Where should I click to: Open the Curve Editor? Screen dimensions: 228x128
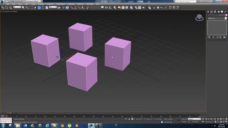coord(123,7)
